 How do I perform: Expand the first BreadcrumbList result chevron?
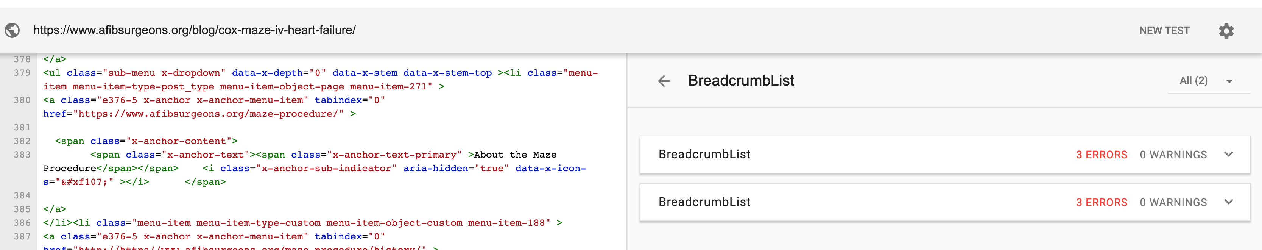[x=1228, y=155]
